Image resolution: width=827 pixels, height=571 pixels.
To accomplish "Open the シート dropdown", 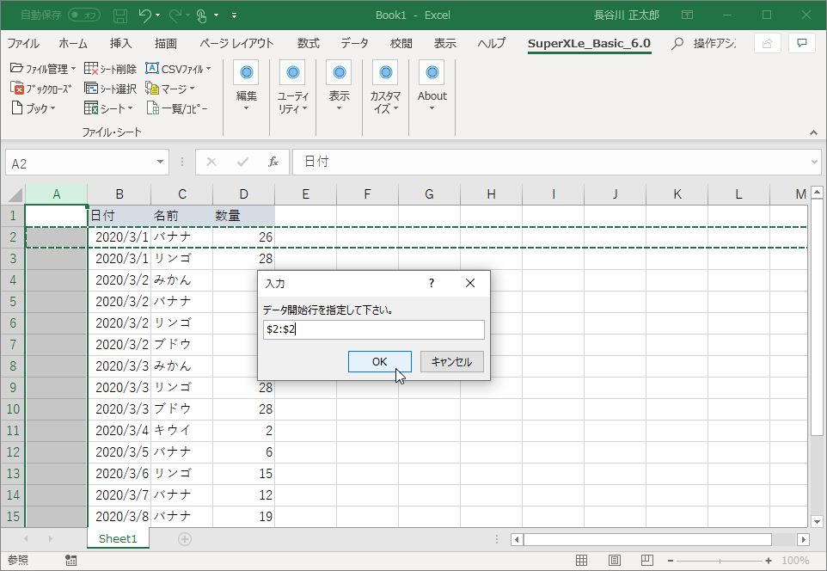I will pos(108,108).
